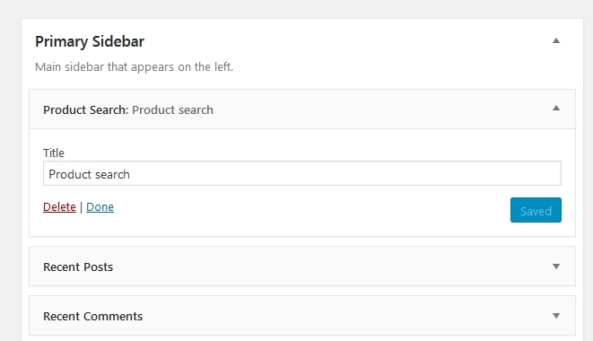Expand the Recent Posts widget arrow
The width and height of the screenshot is (593, 341).
556,267
